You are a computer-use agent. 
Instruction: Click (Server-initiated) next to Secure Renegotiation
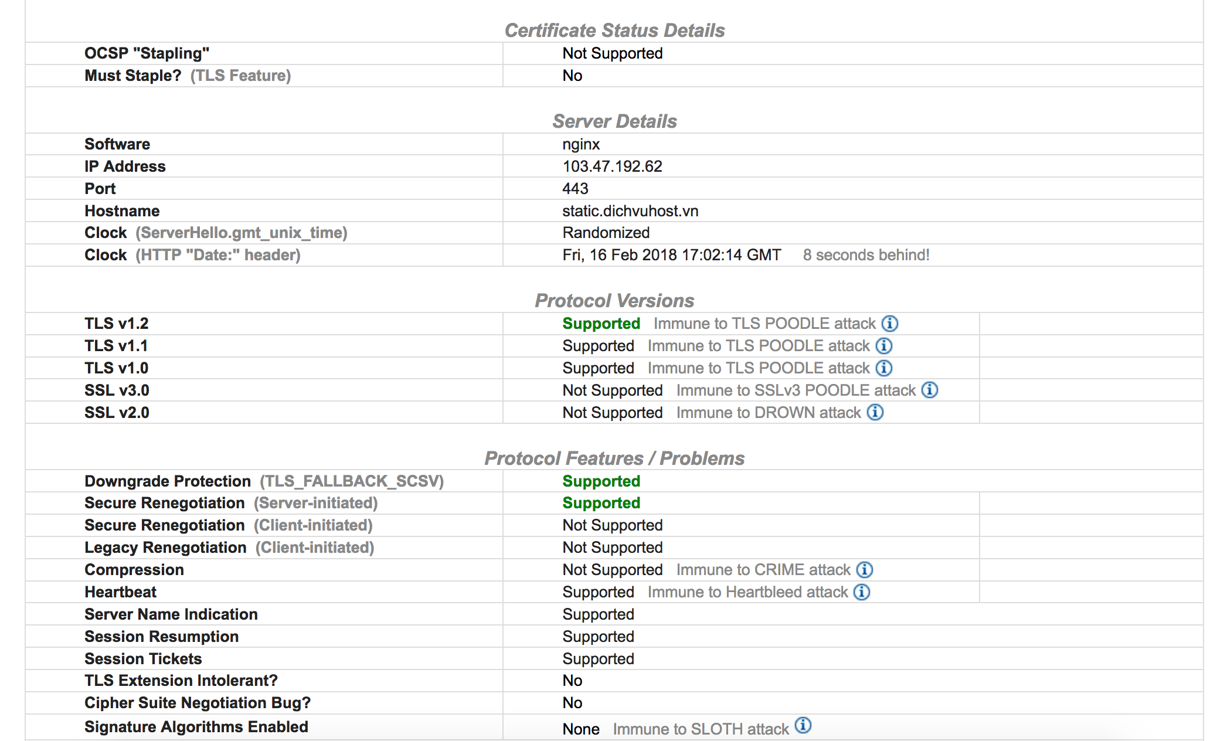click(x=315, y=503)
